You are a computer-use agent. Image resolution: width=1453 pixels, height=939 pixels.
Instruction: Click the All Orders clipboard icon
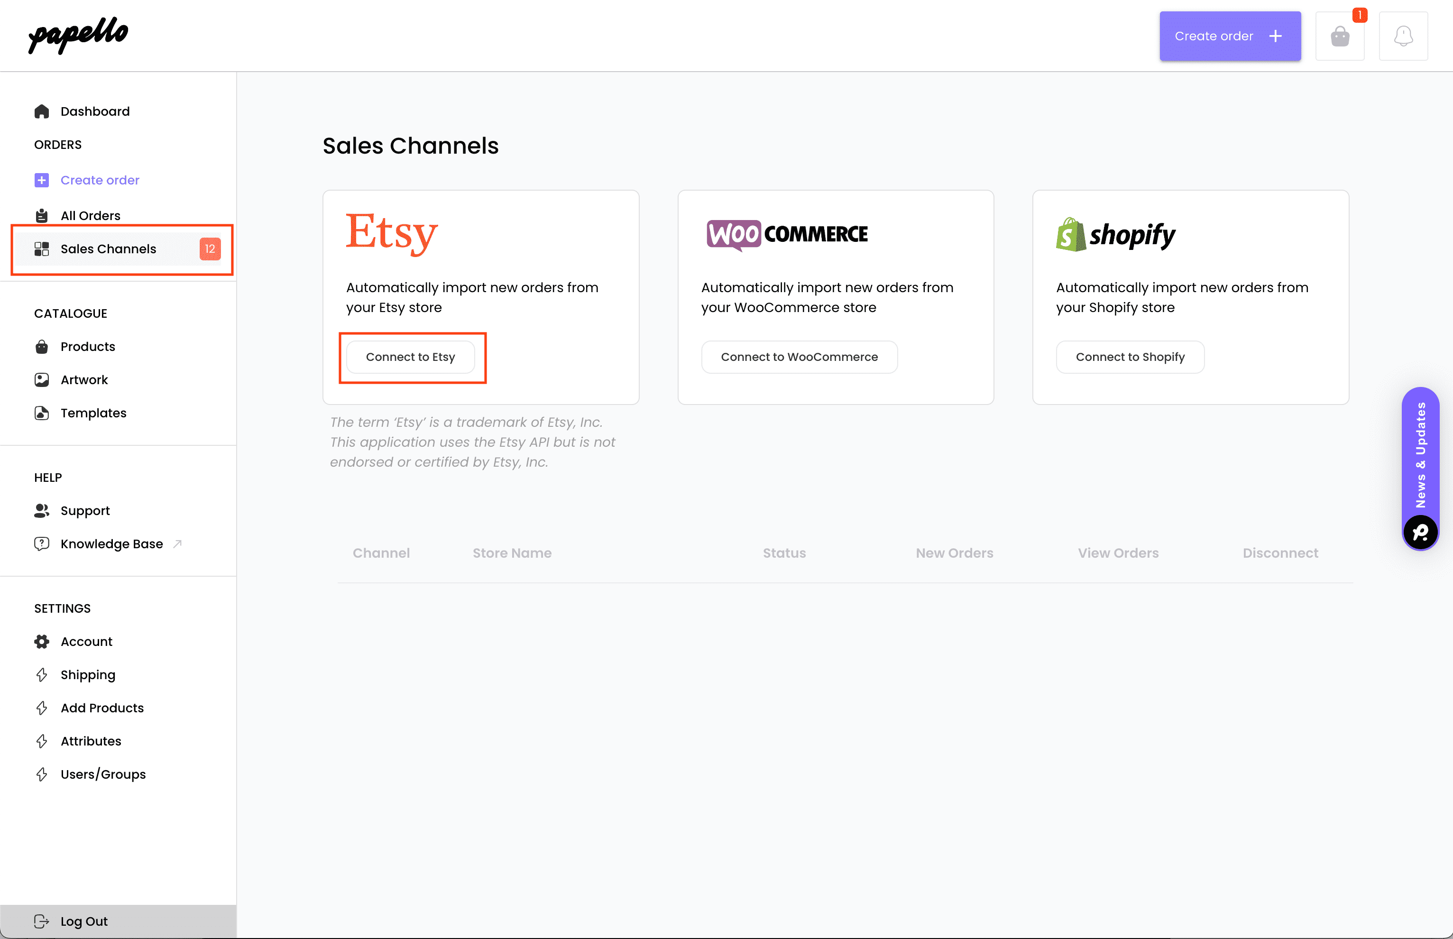(x=41, y=216)
